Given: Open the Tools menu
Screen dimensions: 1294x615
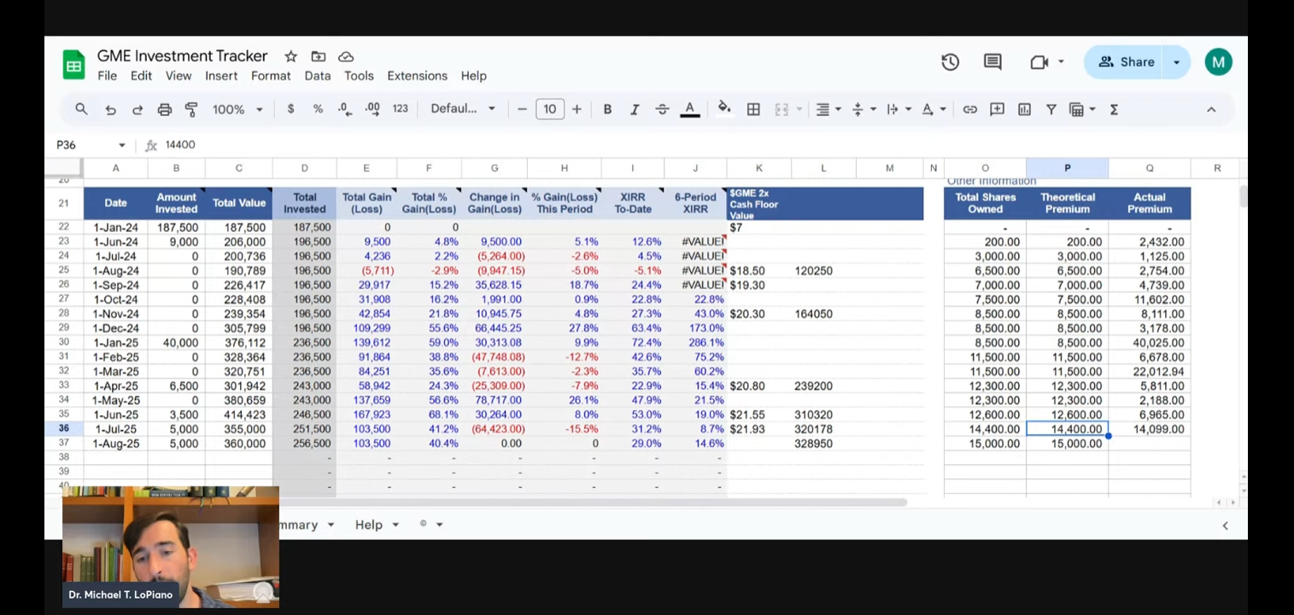Looking at the screenshot, I should [359, 76].
